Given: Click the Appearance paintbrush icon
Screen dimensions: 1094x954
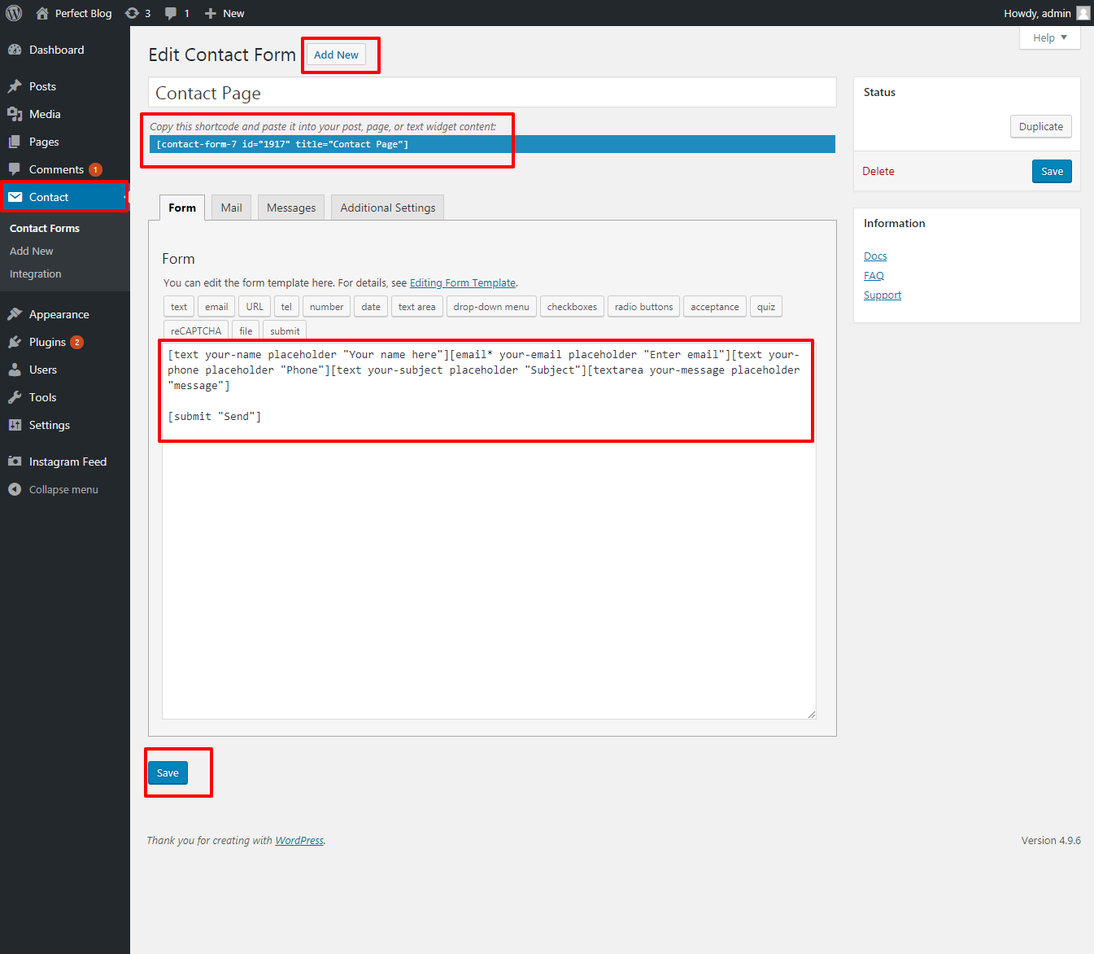Looking at the screenshot, I should (15, 314).
